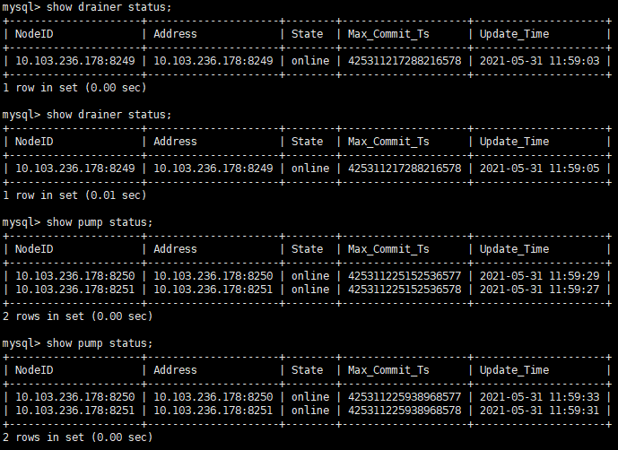Image resolution: width=618 pixels, height=450 pixels.
Task: Click the Update_Time value ending in 11:59:29
Action: 539,276
